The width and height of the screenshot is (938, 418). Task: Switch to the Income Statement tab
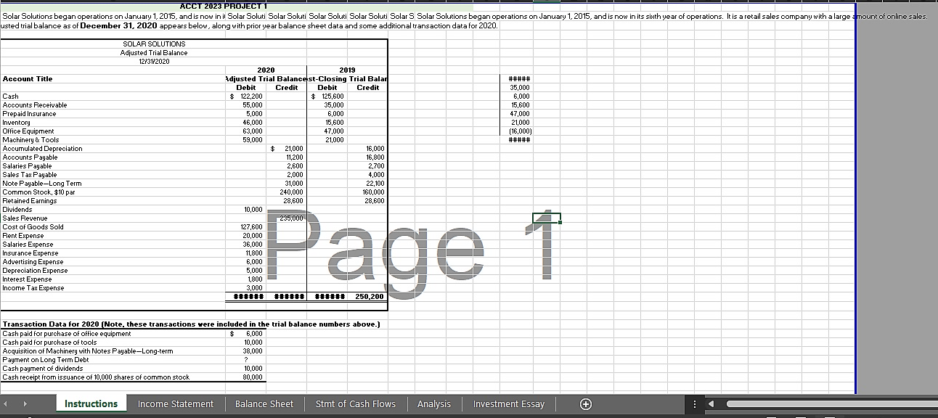tap(176, 403)
